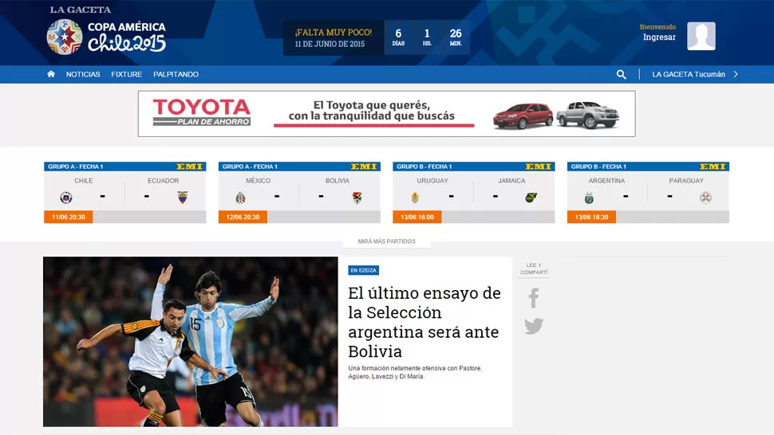Share the article on Facebook
The image size is (774, 435).
coord(534,298)
